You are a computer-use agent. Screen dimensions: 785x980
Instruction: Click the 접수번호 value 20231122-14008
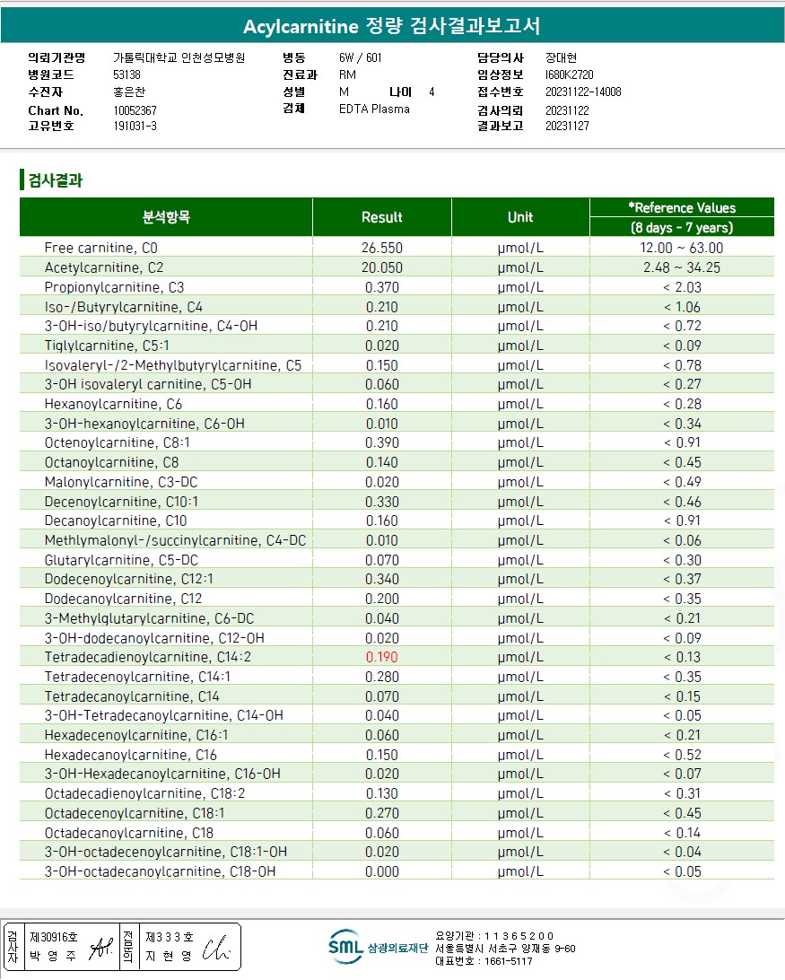click(583, 92)
